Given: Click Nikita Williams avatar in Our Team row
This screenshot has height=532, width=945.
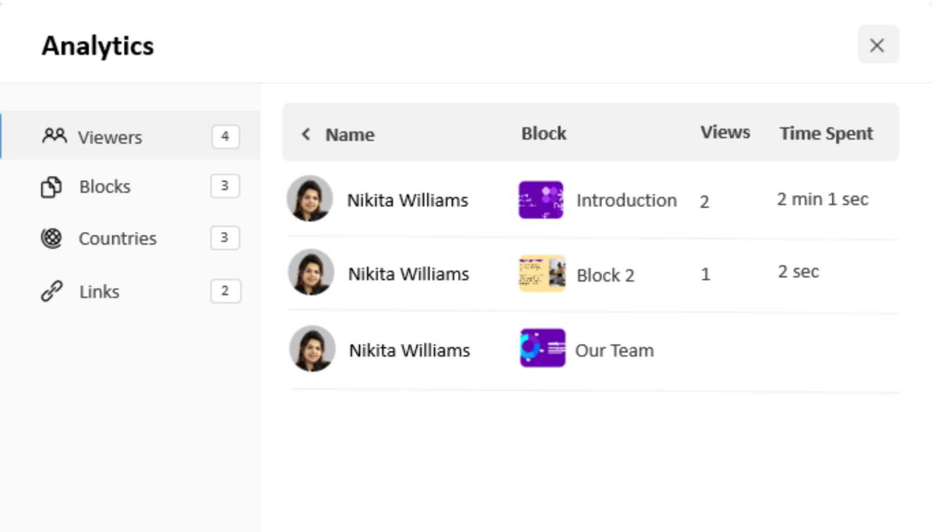Looking at the screenshot, I should point(312,349).
